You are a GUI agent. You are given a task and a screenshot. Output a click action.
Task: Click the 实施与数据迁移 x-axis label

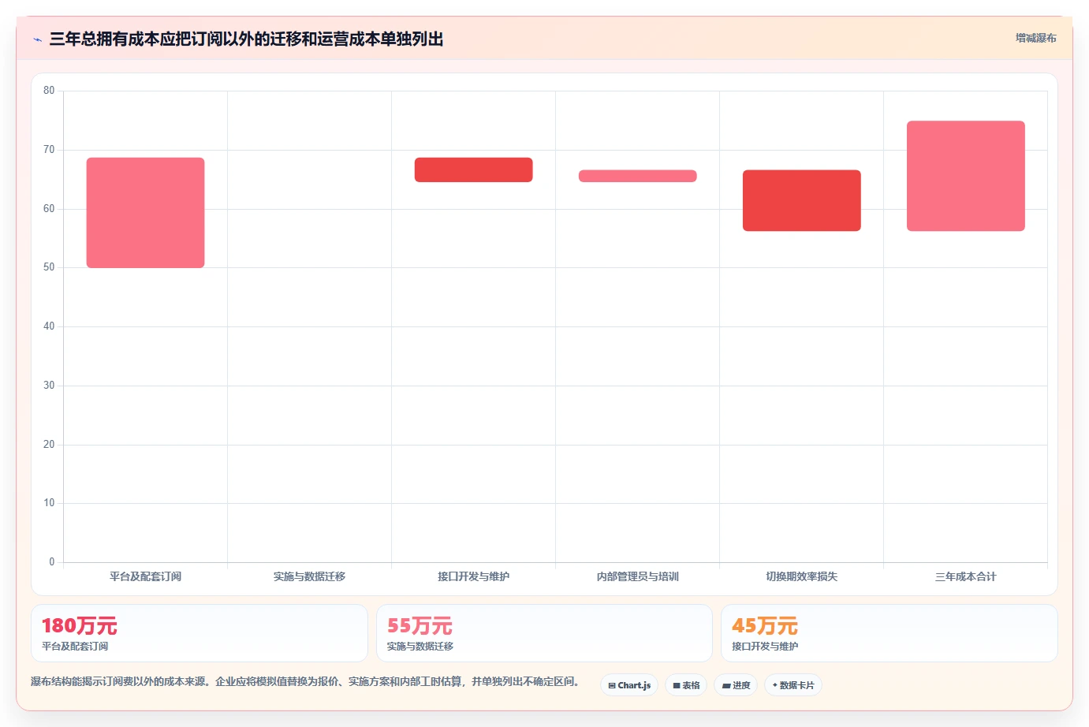click(x=309, y=576)
